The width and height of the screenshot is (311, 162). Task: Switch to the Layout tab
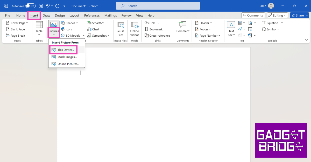[x=74, y=15]
